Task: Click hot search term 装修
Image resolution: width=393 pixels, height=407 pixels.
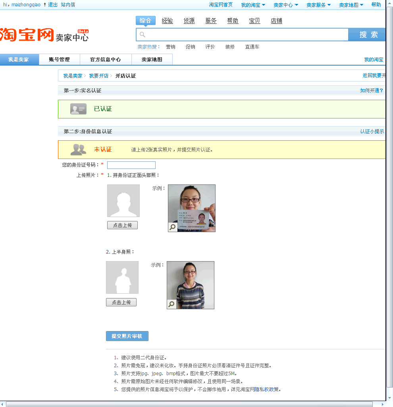Action: coord(230,47)
